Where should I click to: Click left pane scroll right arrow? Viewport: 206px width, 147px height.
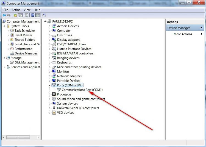point(38,137)
